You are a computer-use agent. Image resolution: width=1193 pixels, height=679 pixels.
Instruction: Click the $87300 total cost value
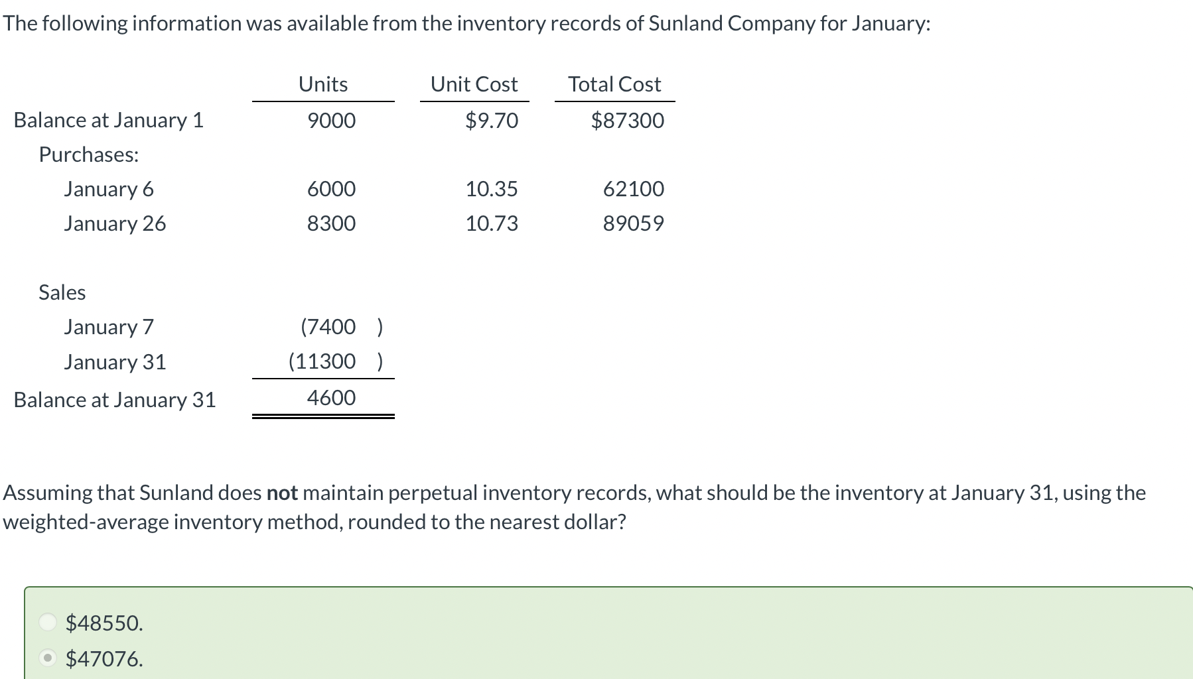coord(627,120)
